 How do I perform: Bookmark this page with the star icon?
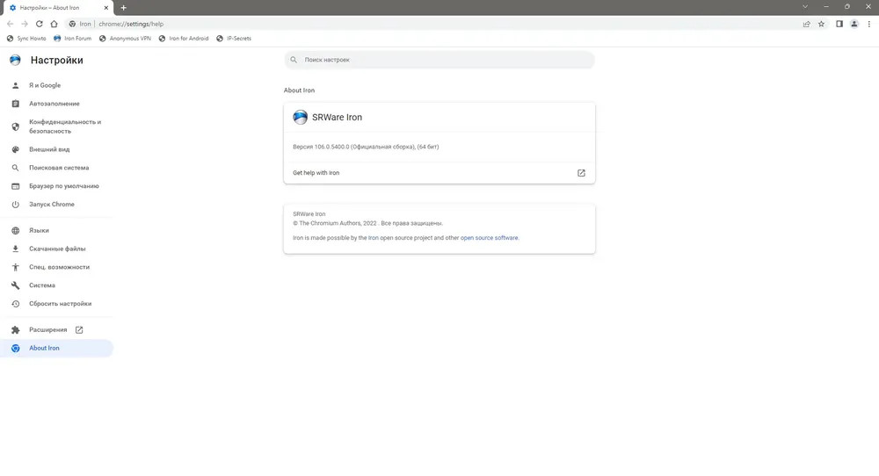[x=821, y=24]
